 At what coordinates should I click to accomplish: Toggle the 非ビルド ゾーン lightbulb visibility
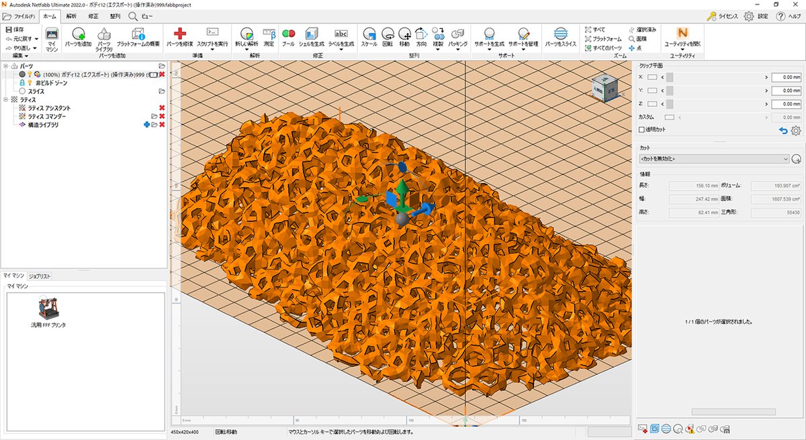coord(30,83)
